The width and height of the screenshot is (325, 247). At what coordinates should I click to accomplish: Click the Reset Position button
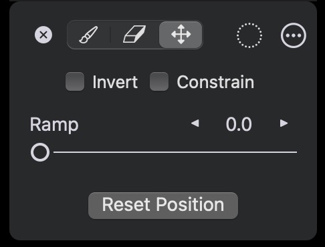163,206
